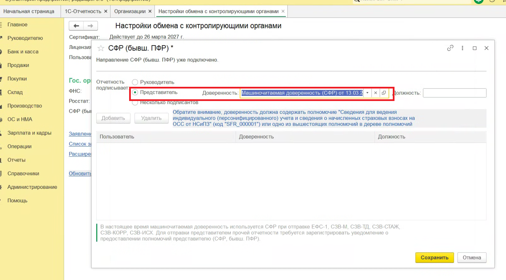This screenshot has width=506, height=280.
Task: Close the Настройки обмена tab
Action: pyautogui.click(x=283, y=11)
